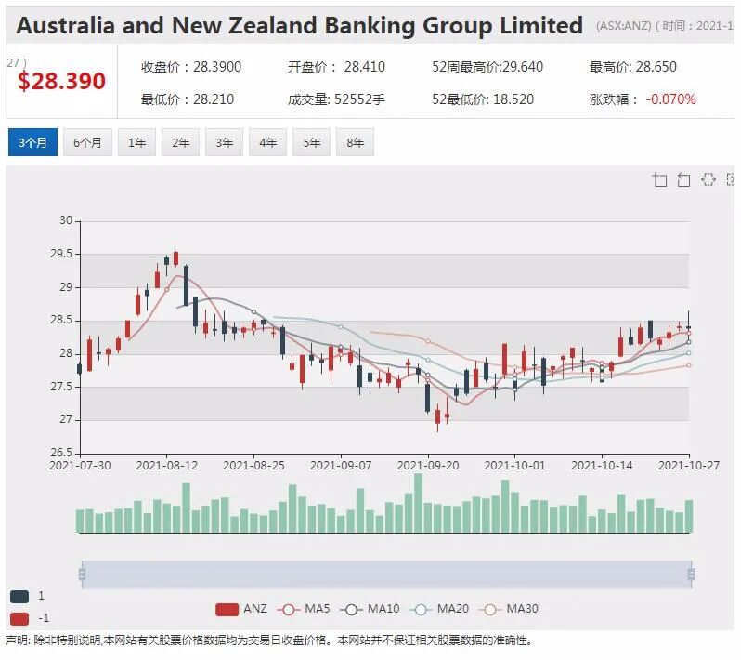Click the right data zoom slider handle

click(691, 574)
